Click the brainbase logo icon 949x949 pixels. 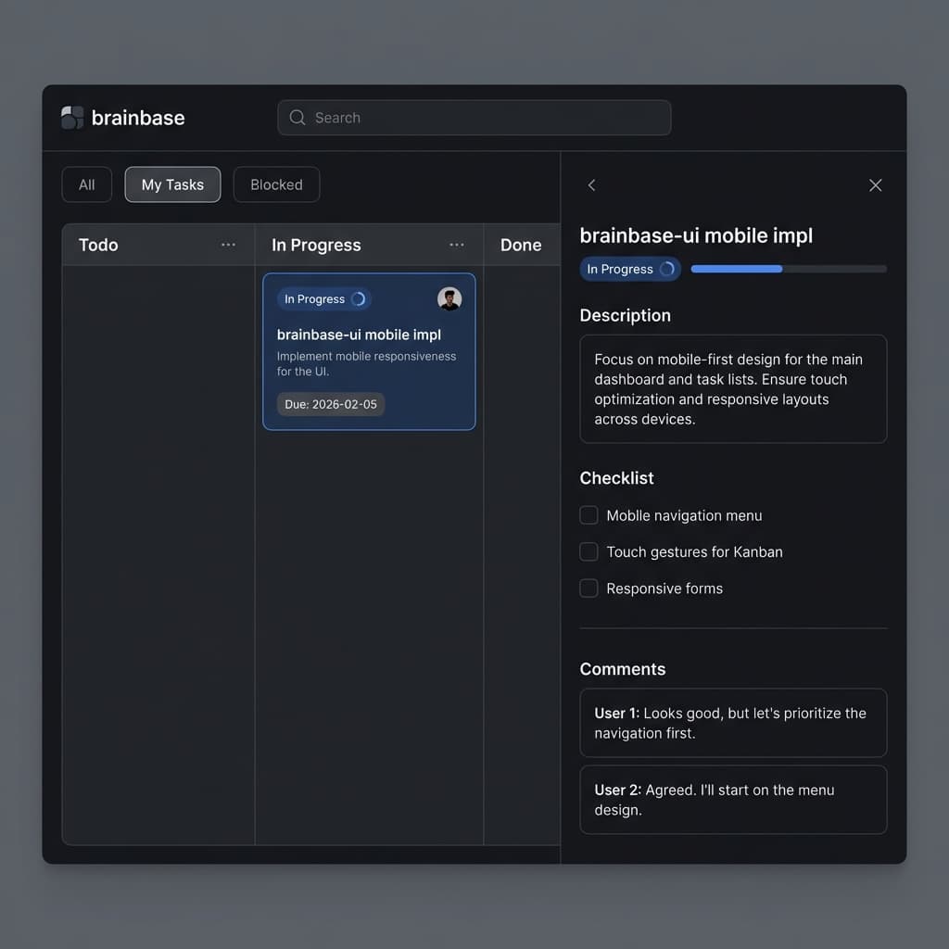71,118
